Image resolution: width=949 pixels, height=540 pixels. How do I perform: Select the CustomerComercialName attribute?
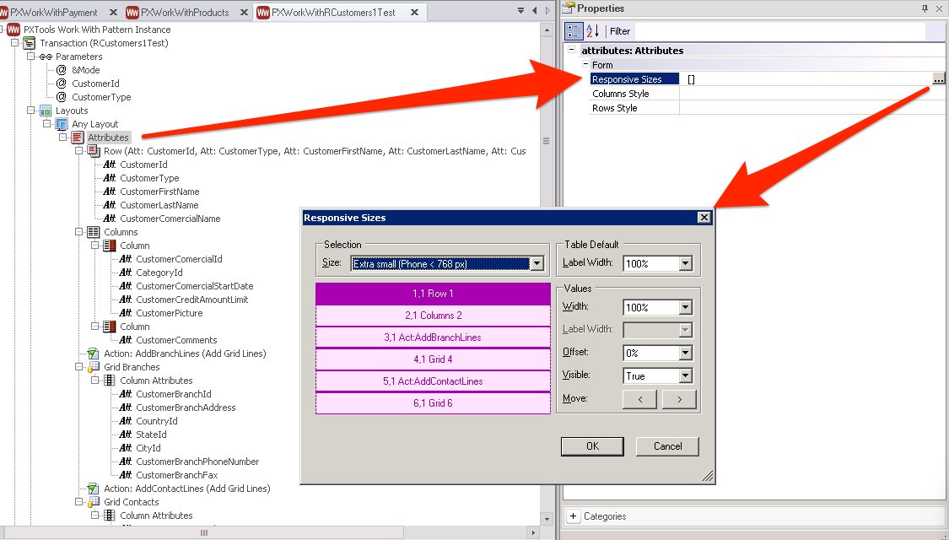170,219
